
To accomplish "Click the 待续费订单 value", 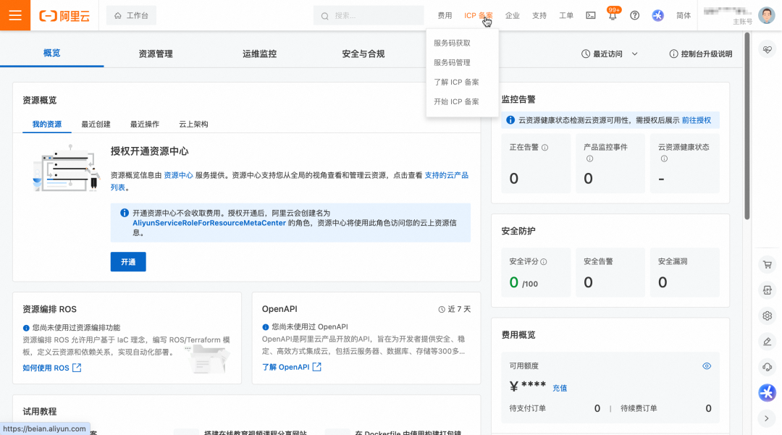I will [708, 409].
